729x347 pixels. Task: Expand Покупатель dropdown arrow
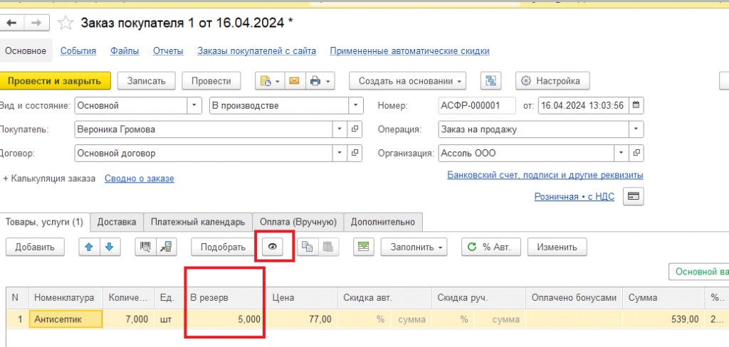(340, 129)
